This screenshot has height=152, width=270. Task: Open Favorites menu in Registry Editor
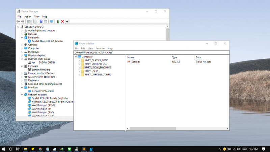pyautogui.click(x=100, y=48)
